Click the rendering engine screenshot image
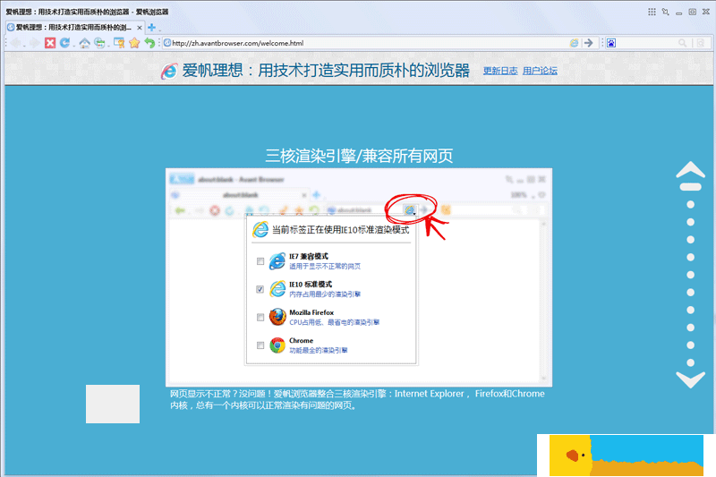Screen dimensions: 716x477 click(x=359, y=277)
